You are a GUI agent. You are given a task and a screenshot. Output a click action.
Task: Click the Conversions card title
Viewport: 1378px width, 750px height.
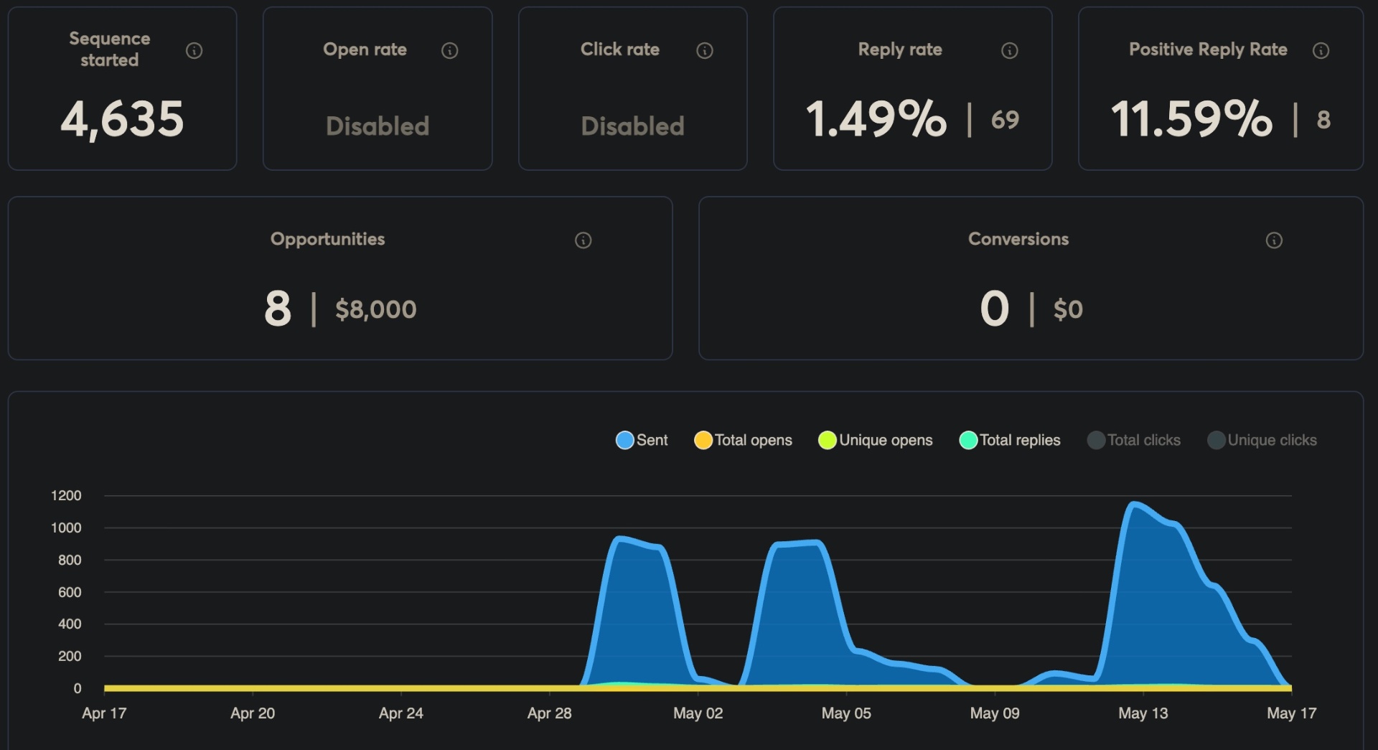pos(1018,239)
